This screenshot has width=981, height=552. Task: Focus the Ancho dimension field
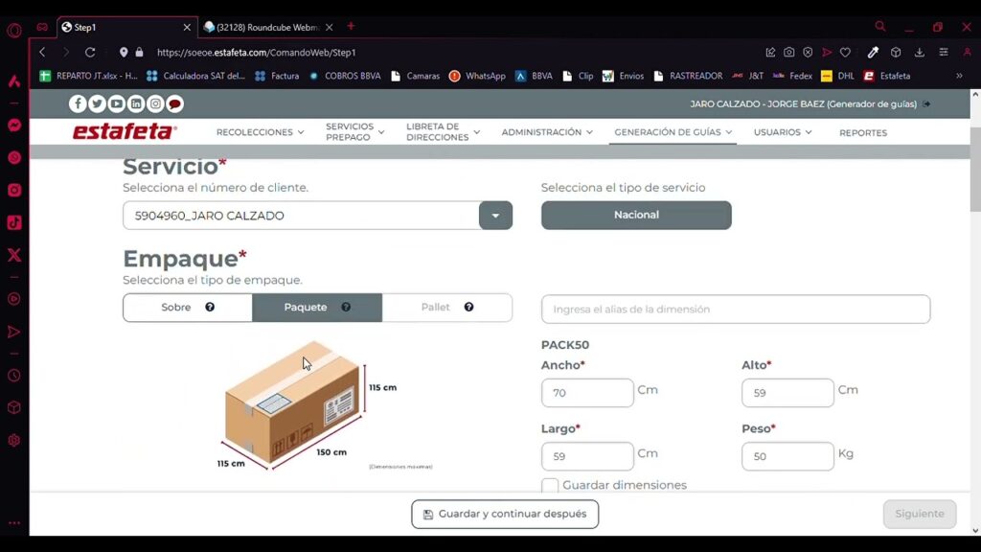pos(587,393)
